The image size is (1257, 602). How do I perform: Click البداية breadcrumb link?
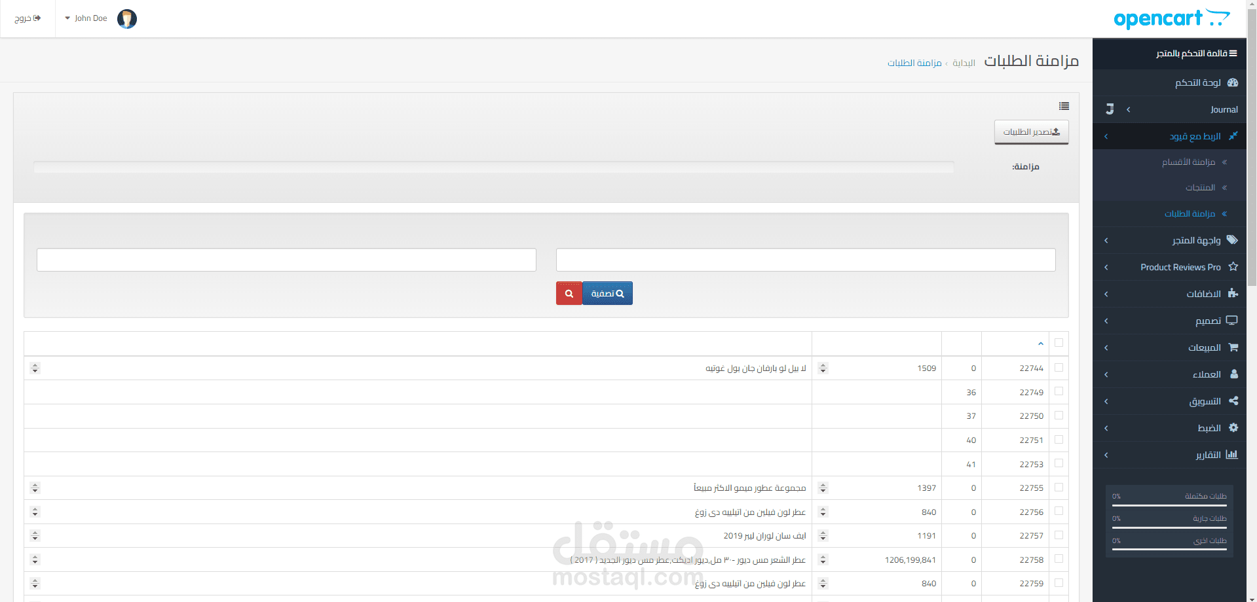964,63
